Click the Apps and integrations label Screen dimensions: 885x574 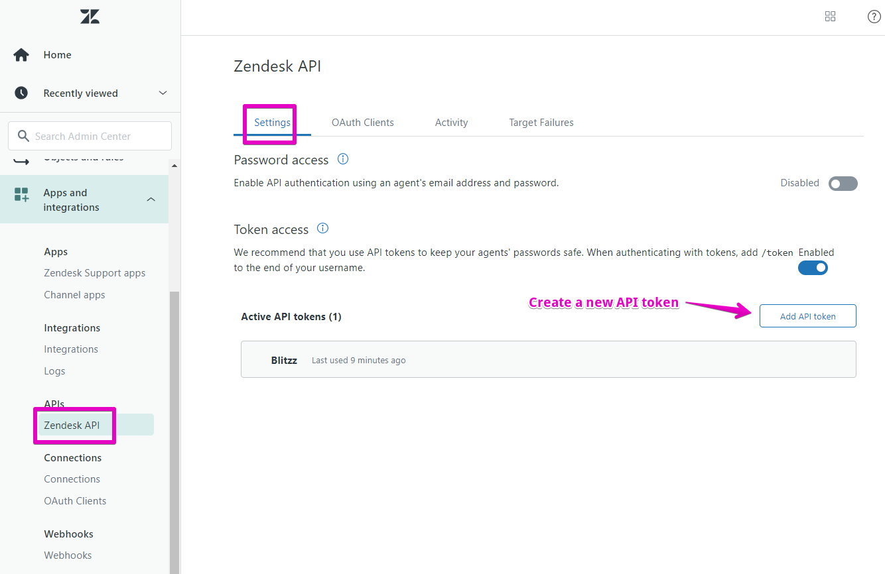72,200
